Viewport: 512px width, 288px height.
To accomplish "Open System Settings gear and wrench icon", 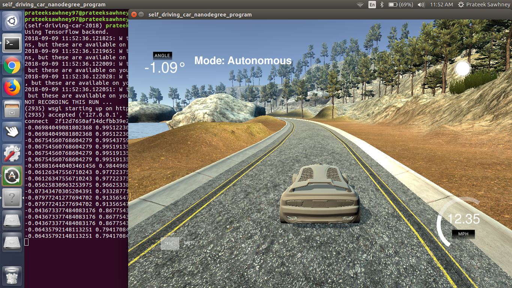I will tap(12, 153).
